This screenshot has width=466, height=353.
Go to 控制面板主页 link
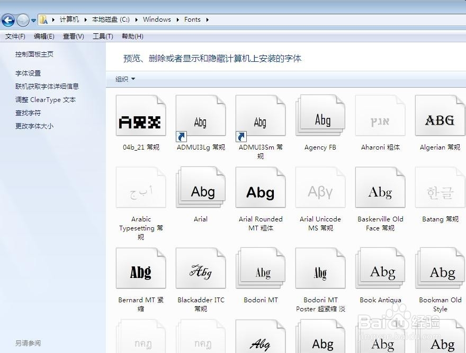coord(34,54)
